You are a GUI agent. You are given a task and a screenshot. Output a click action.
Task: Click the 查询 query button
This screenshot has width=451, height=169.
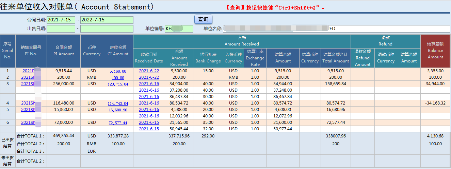pyautogui.click(x=203, y=19)
